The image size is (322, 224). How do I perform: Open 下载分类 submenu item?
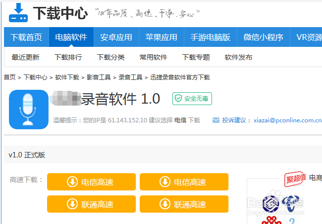[x=111, y=57]
